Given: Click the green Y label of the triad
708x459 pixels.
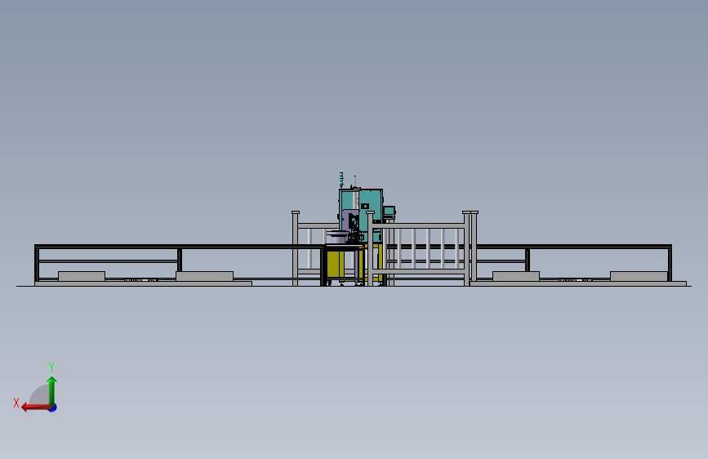Looking at the screenshot, I should tap(51, 367).
